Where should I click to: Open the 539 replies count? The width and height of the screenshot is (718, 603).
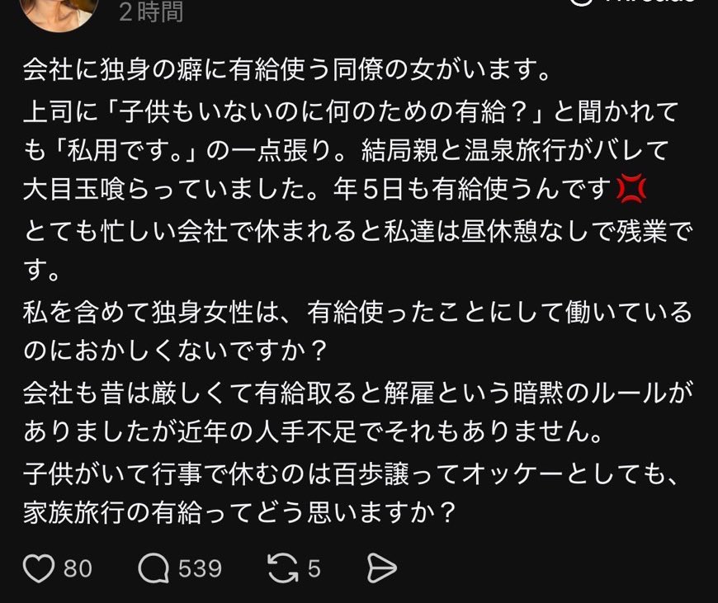(200, 569)
